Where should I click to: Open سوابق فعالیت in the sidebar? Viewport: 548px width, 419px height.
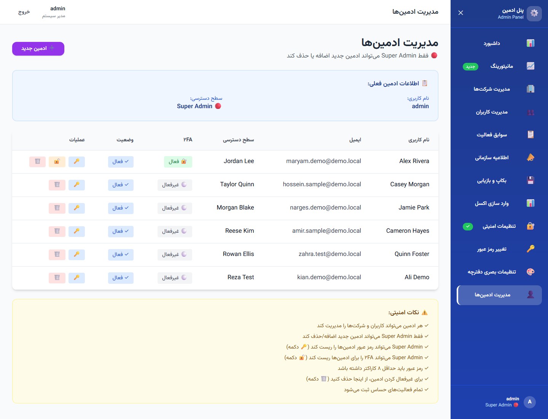499,135
